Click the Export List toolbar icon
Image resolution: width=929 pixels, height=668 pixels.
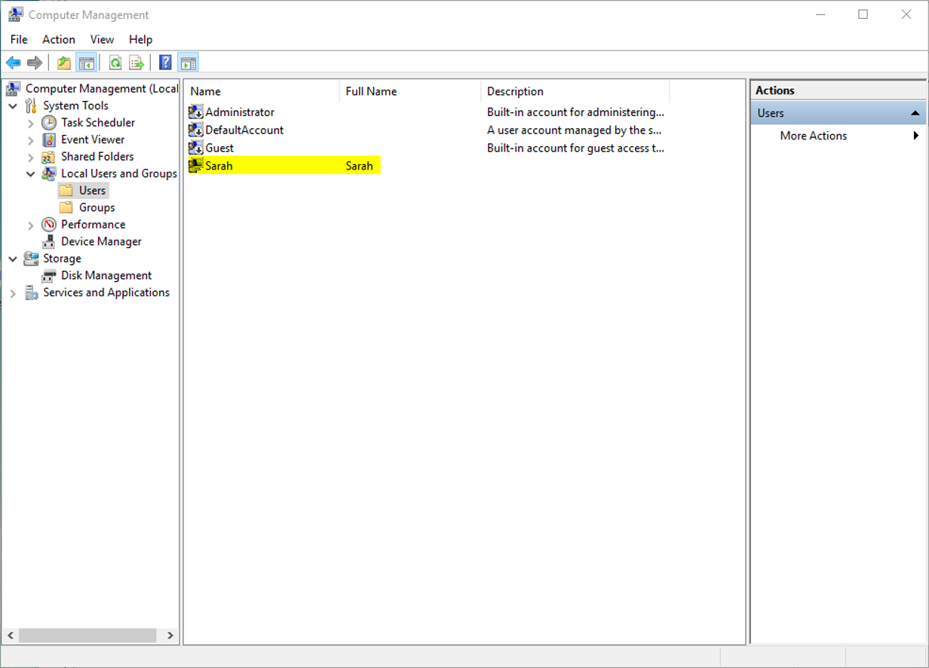click(136, 63)
